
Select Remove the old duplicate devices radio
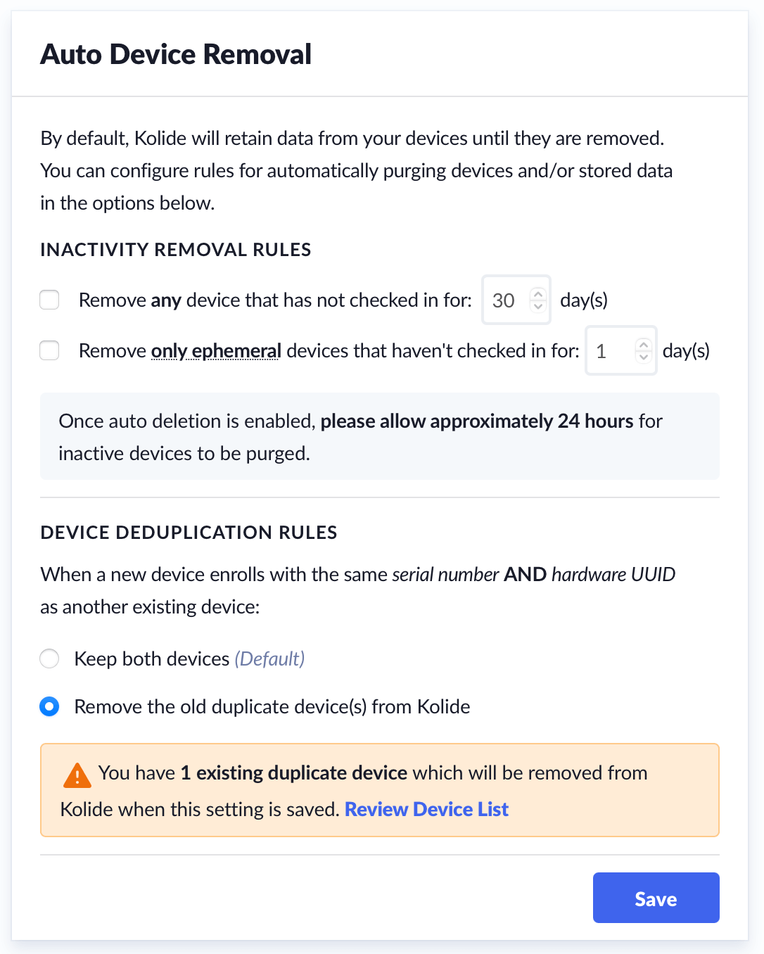tap(49, 706)
